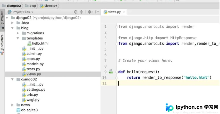Click the models.py Python file icon
The height and width of the screenshot is (114, 220).
pos(24,64)
